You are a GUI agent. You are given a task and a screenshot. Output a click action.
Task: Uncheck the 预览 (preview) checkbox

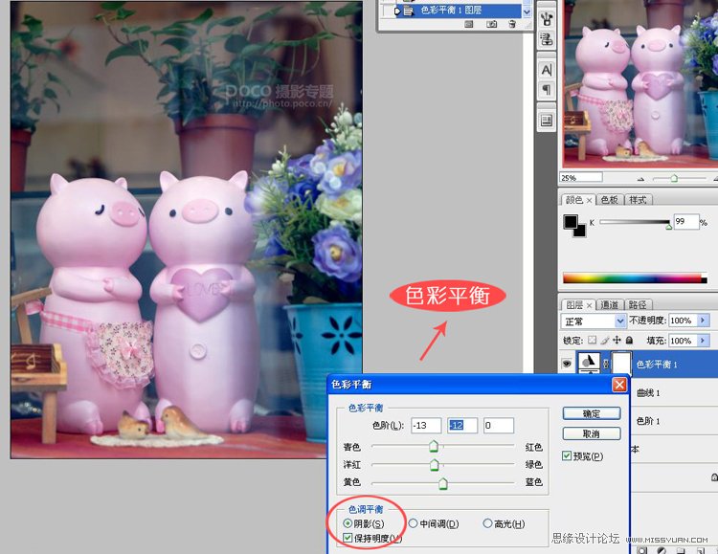(567, 455)
